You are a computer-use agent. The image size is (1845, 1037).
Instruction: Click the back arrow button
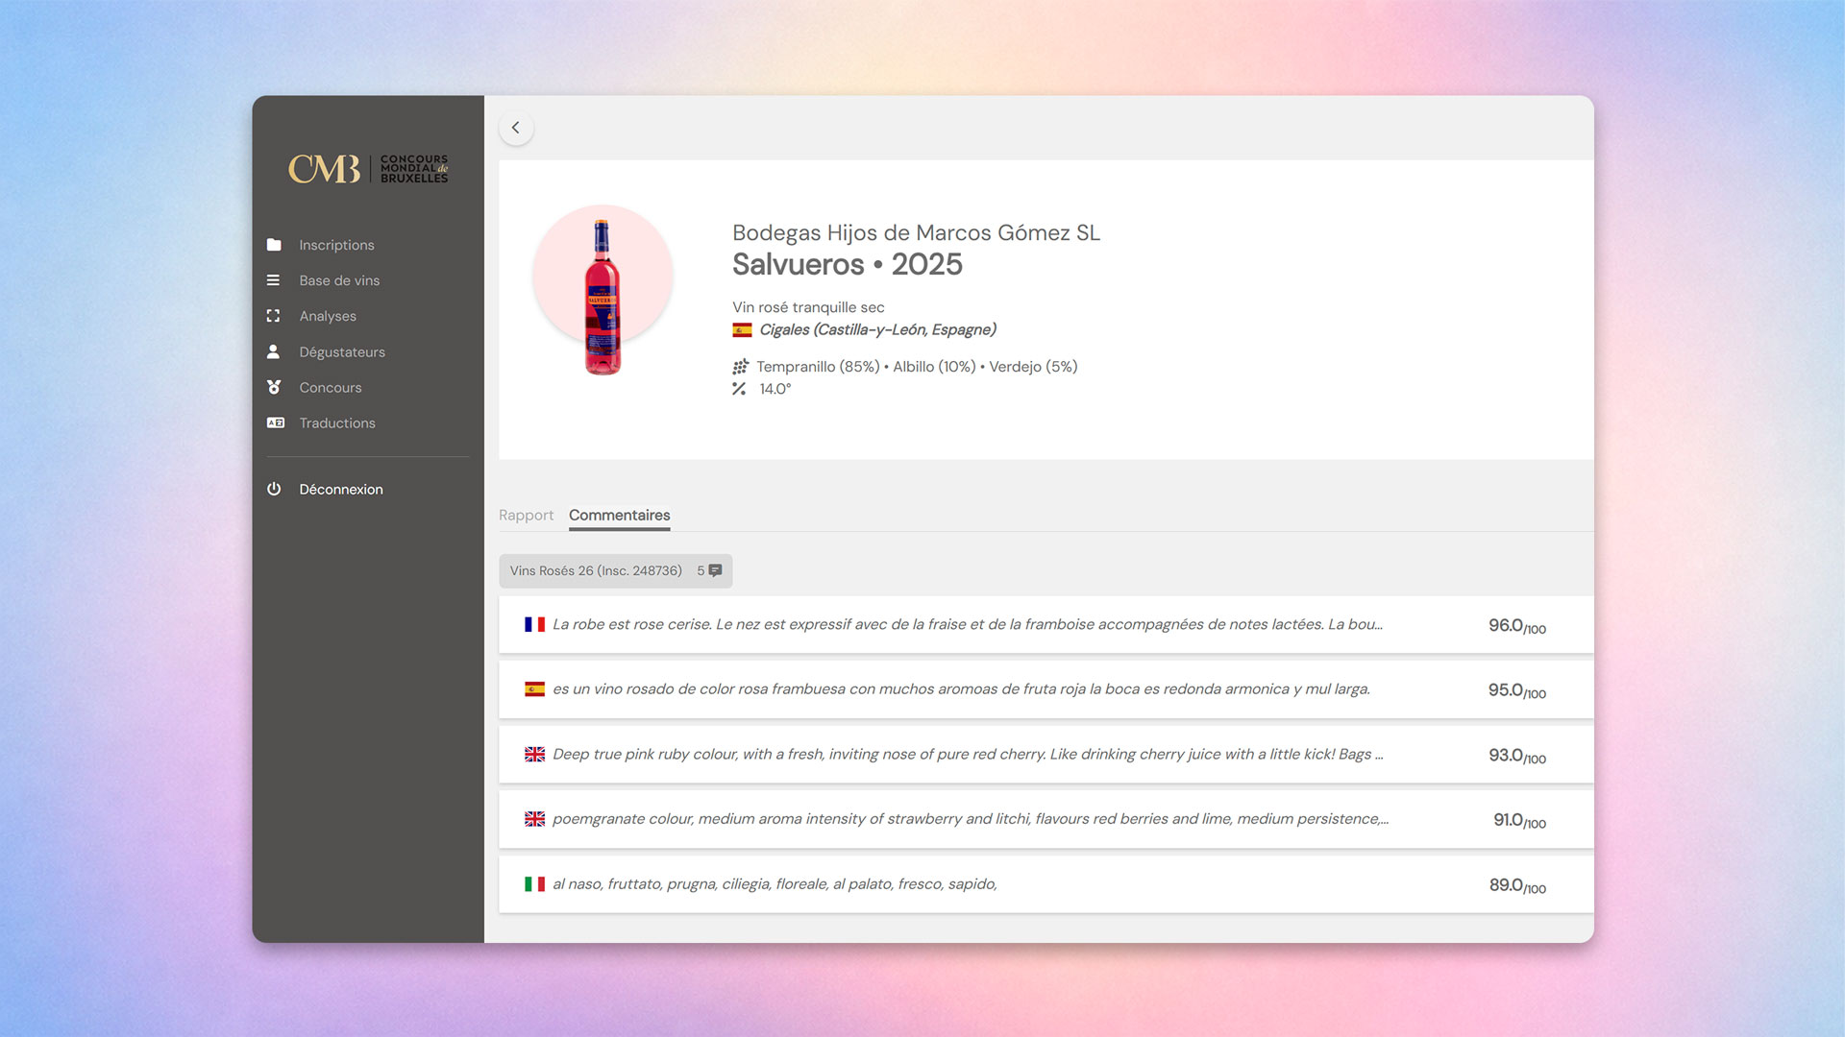point(516,128)
